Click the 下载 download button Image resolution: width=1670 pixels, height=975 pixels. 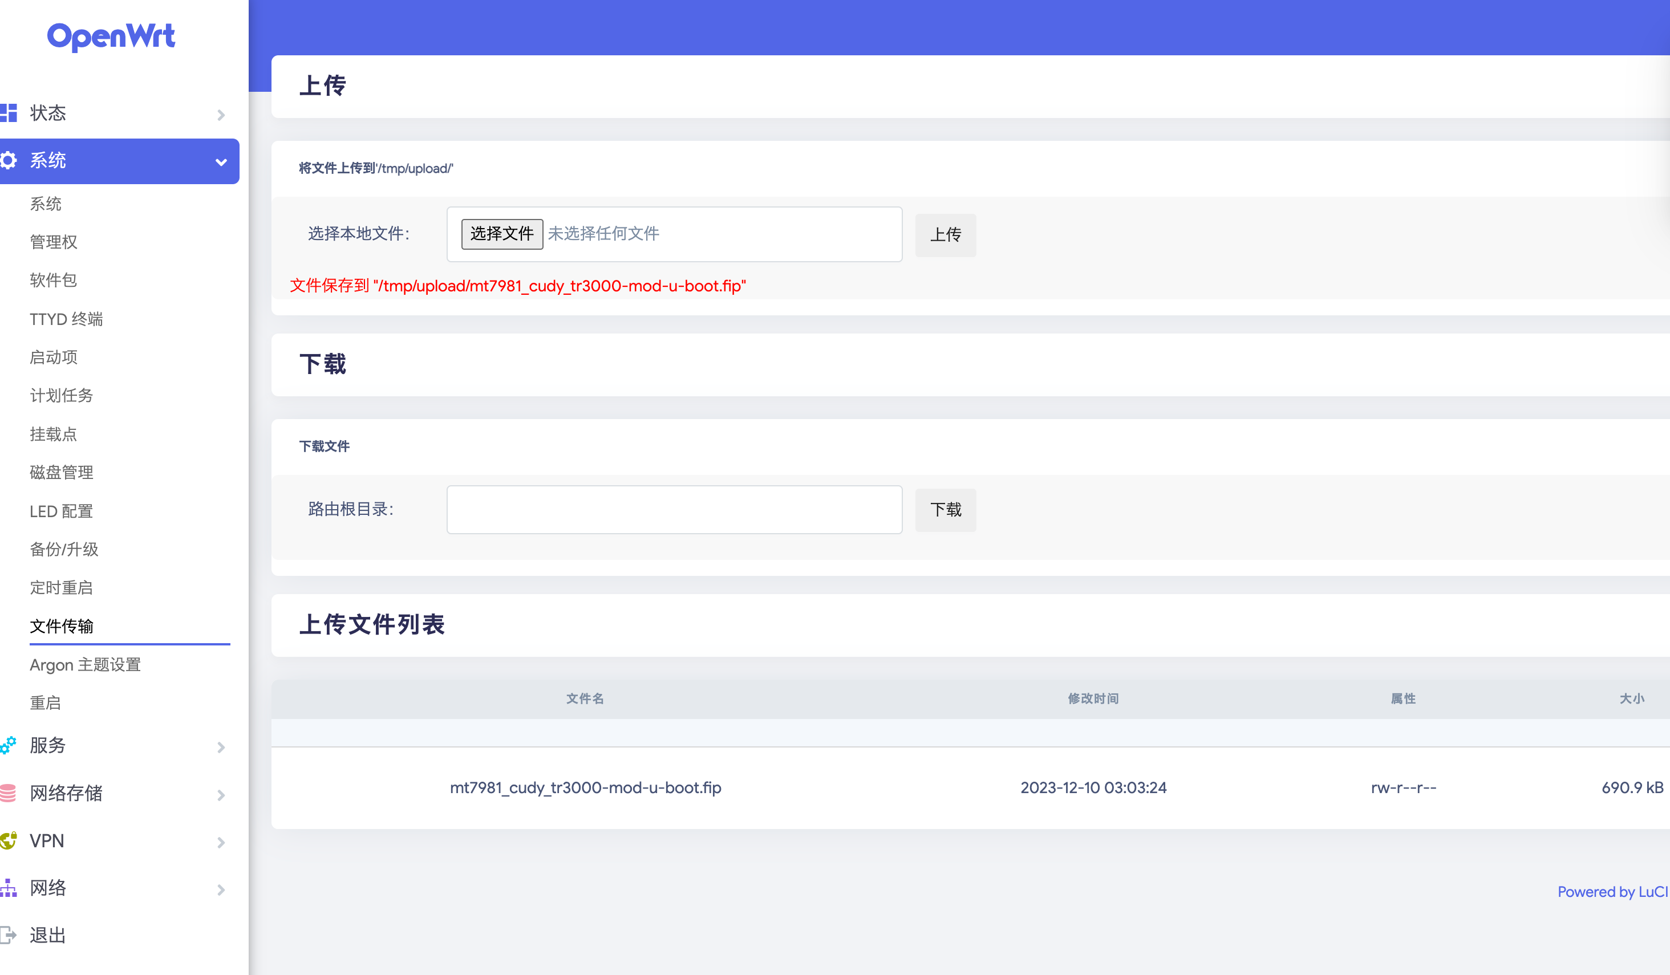[x=945, y=509]
